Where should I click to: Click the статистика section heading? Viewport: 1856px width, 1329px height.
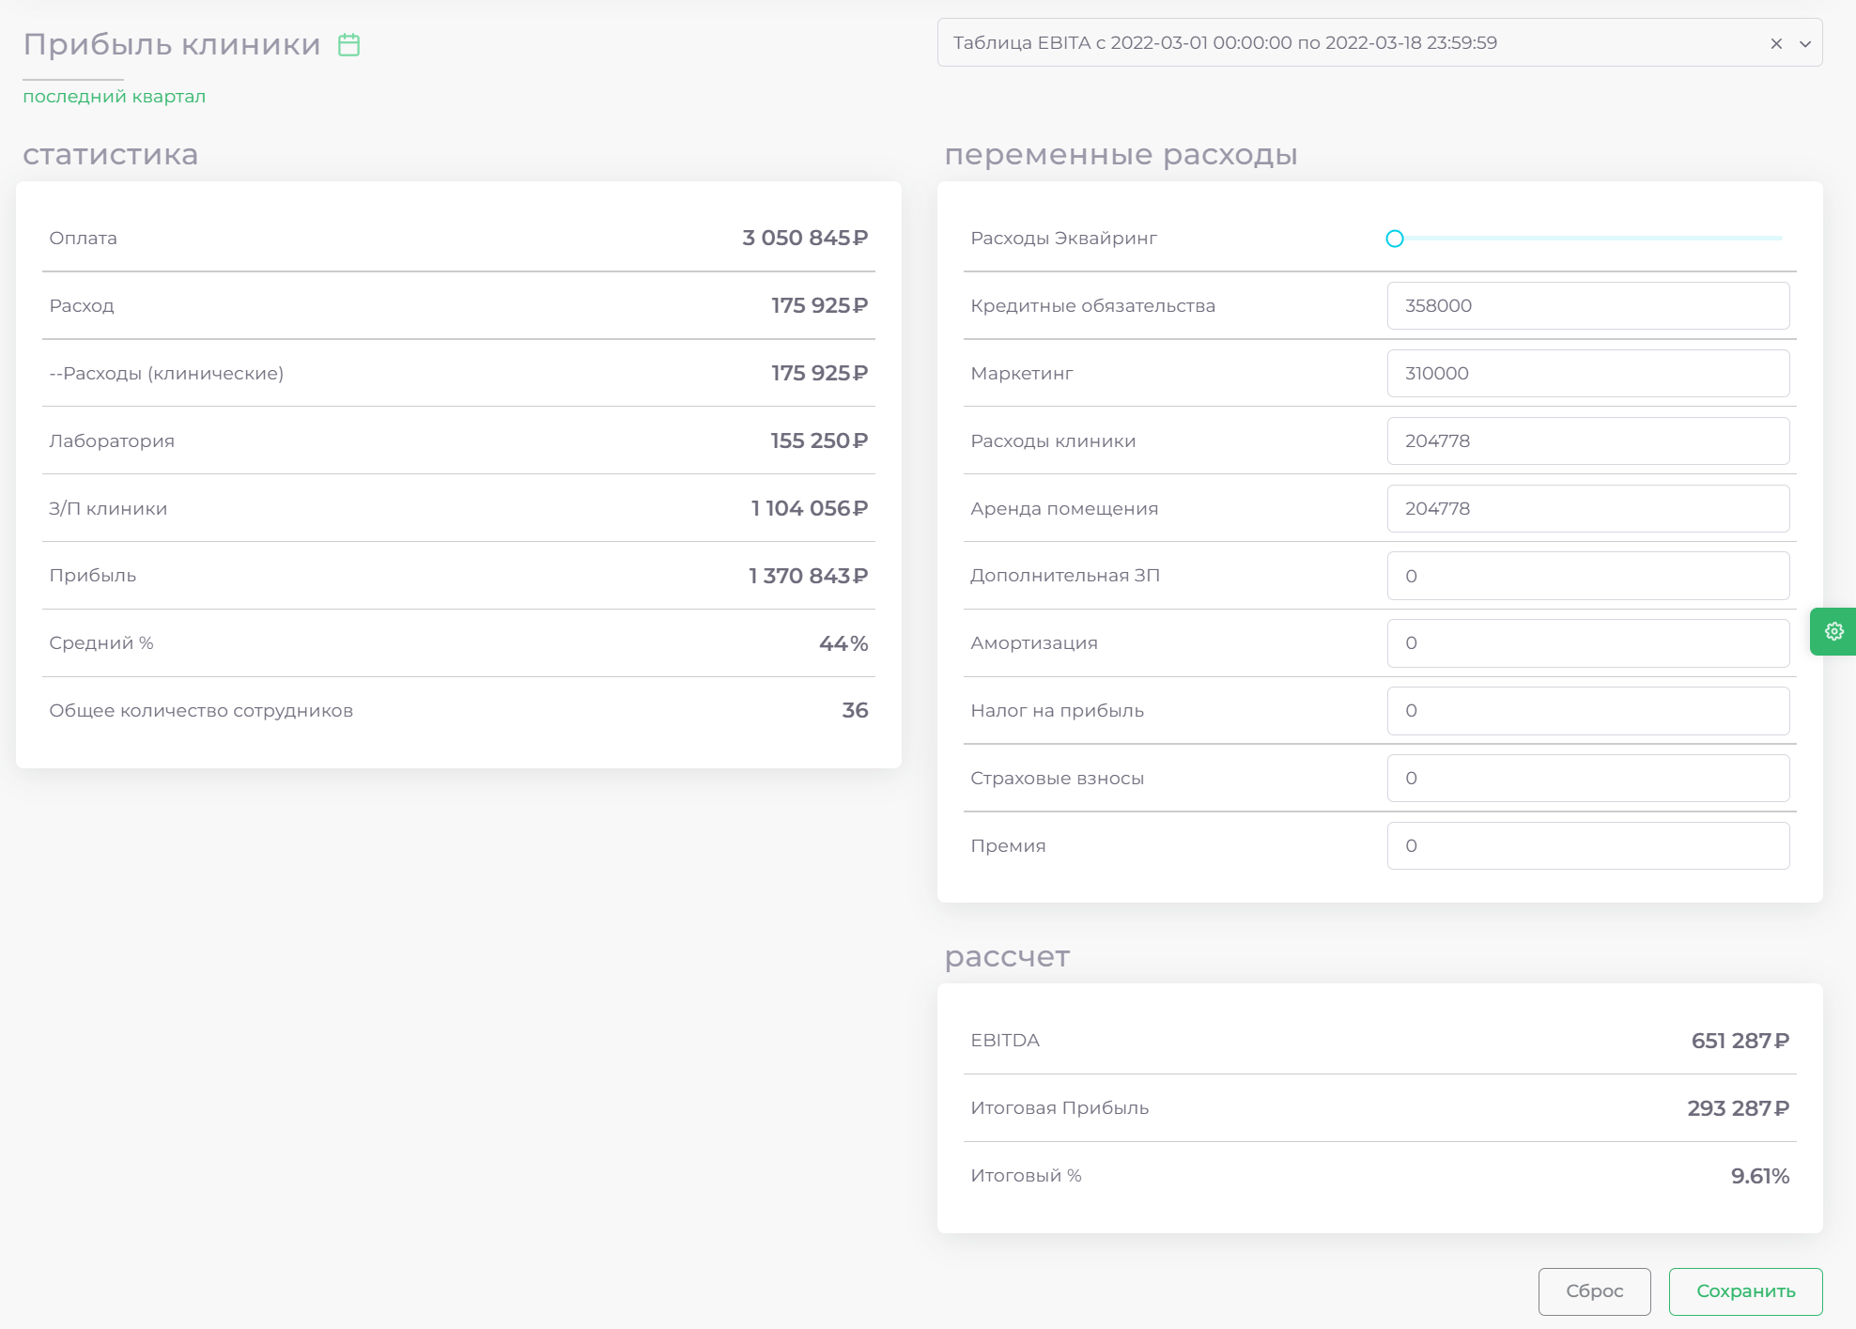111,154
